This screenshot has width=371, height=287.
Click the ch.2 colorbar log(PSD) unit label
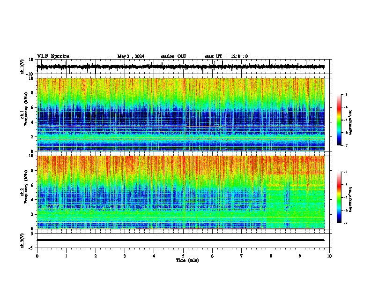click(351, 199)
